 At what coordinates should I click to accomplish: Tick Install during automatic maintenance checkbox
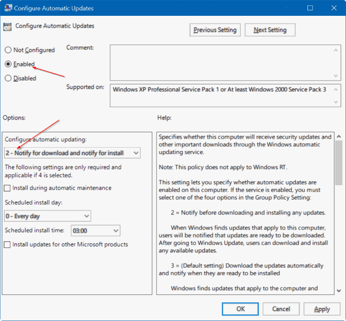point(7,188)
